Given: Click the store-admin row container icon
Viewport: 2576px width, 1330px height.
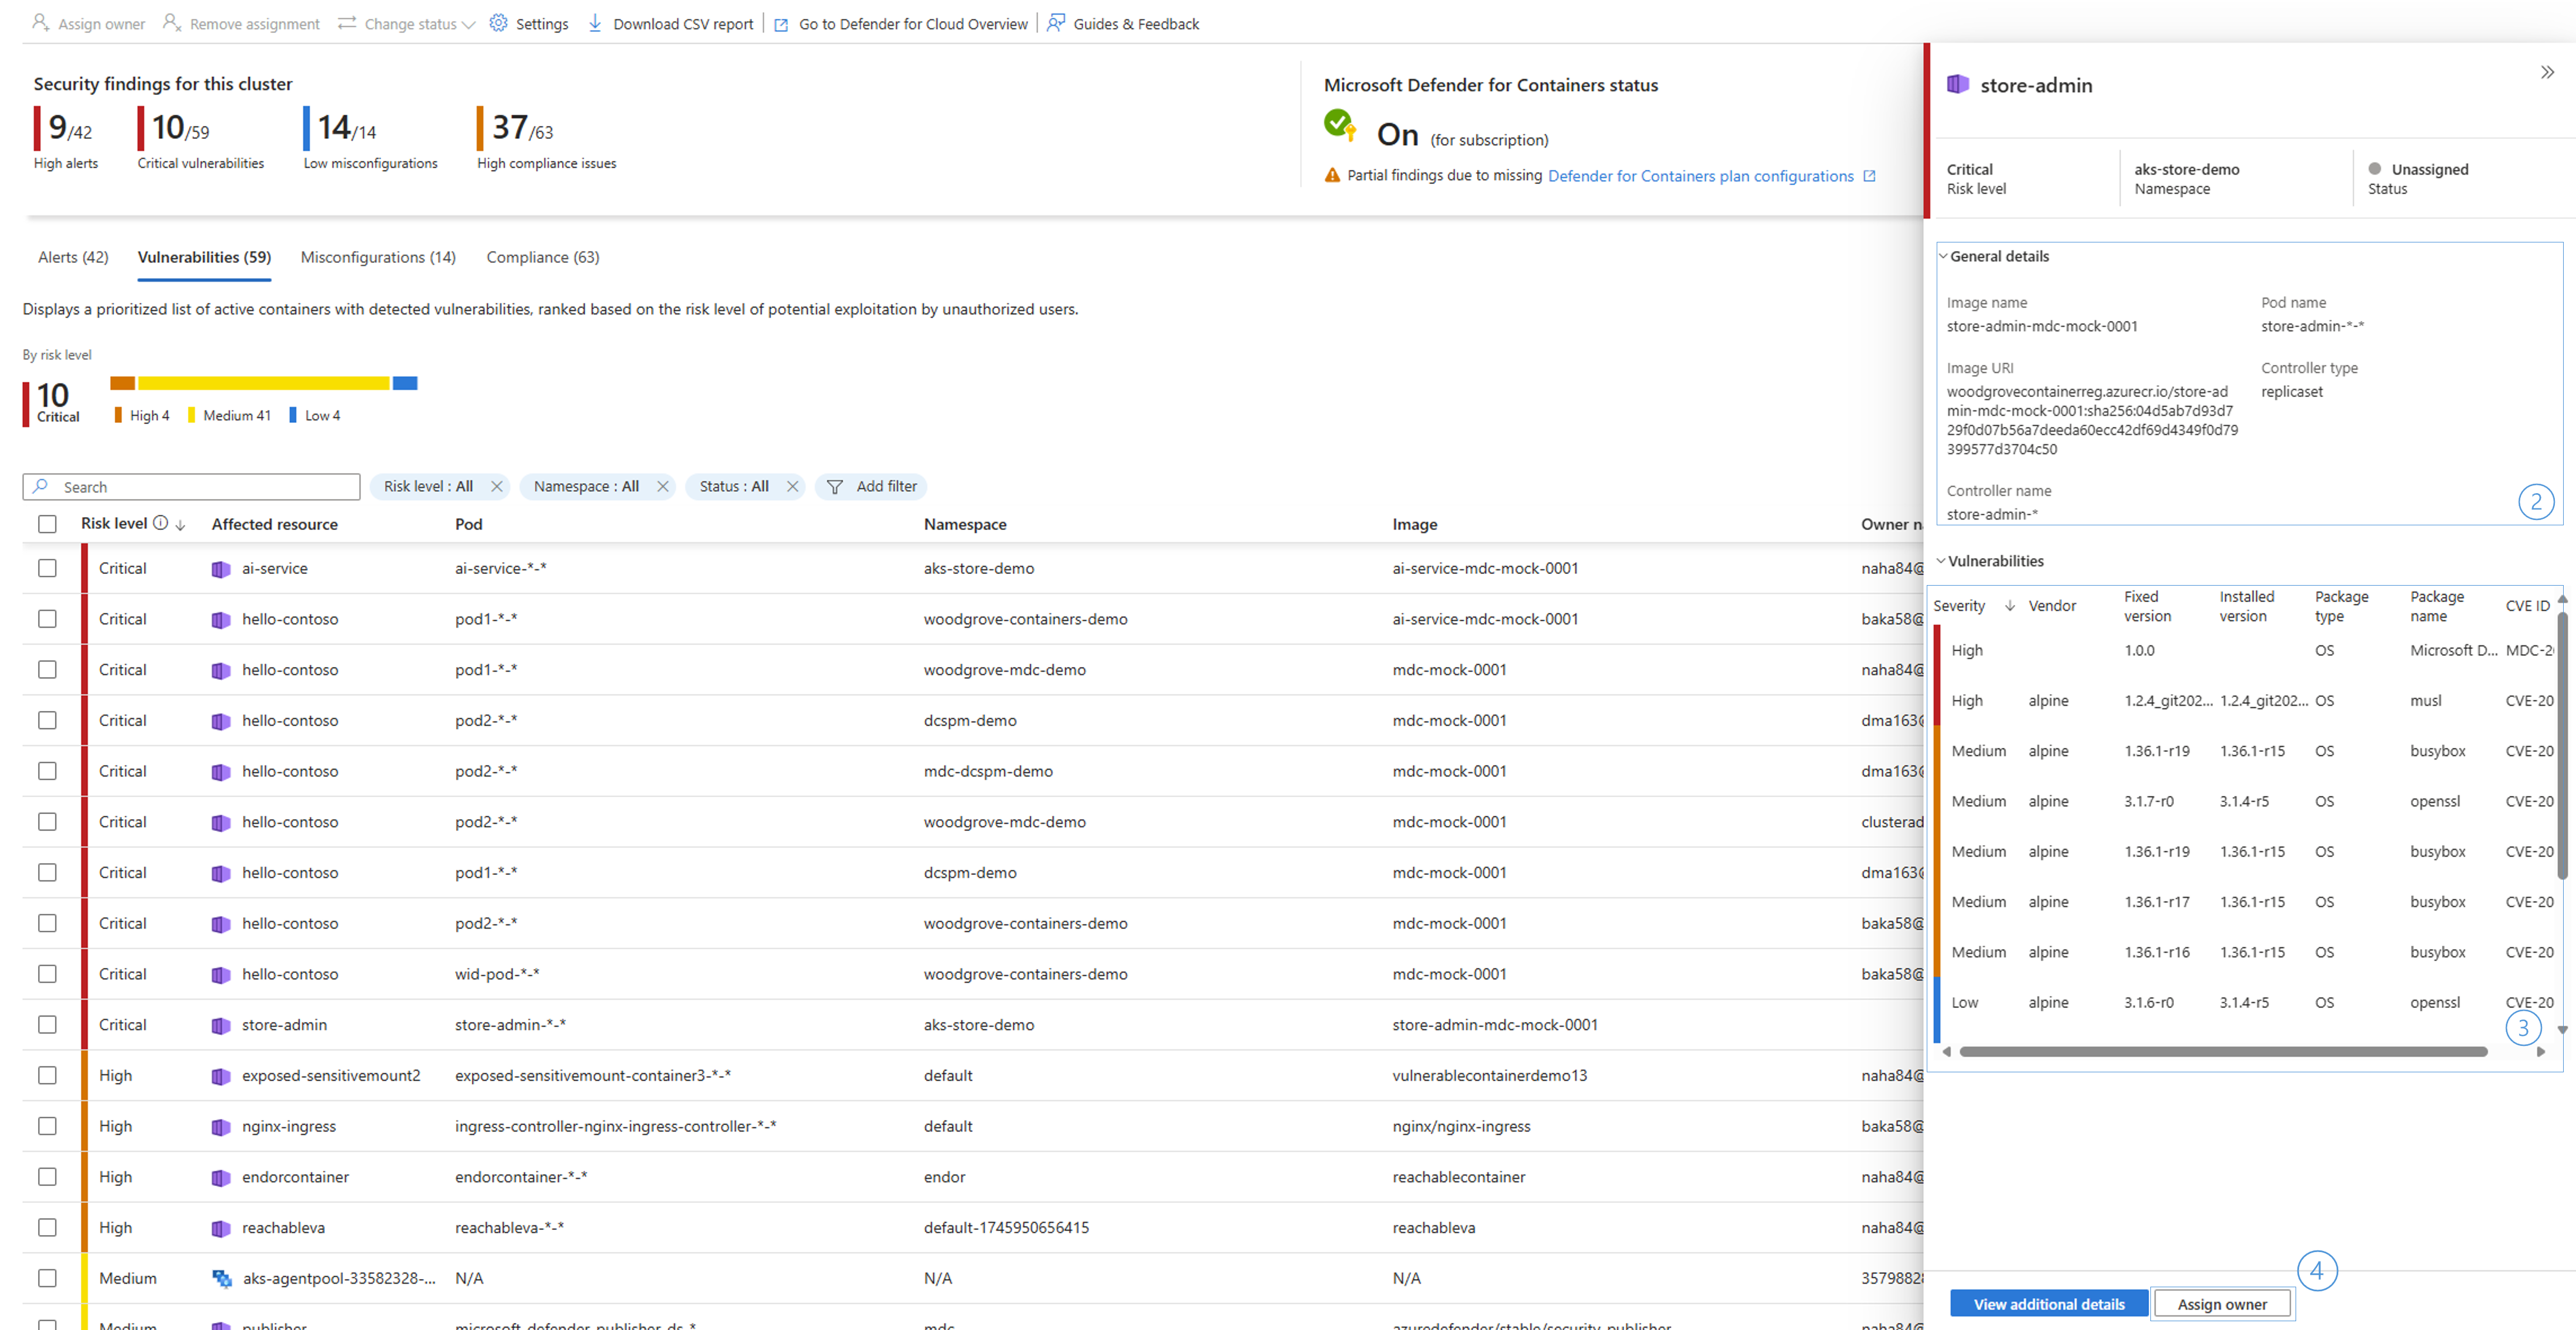Looking at the screenshot, I should [221, 1026].
